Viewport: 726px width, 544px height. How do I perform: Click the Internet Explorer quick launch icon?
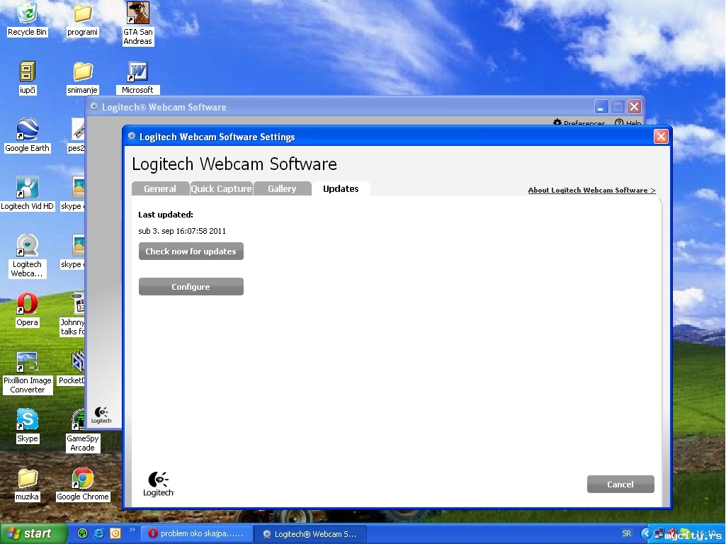[98, 533]
